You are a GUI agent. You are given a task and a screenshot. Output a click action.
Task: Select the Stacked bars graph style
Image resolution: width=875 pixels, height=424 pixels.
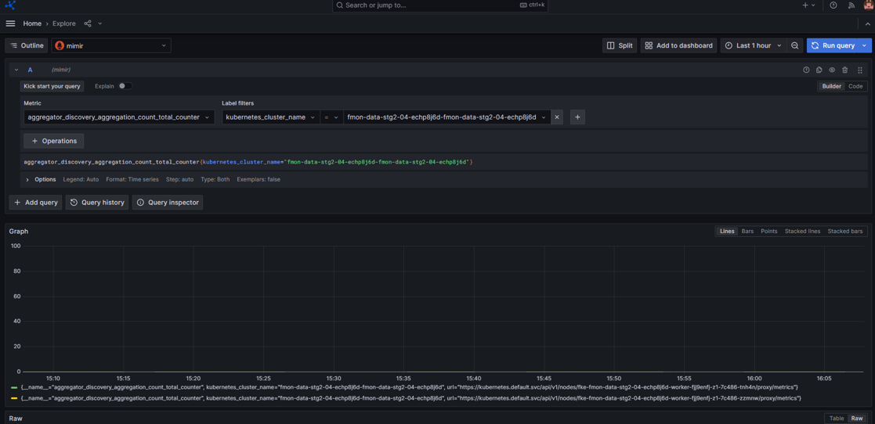pos(844,231)
